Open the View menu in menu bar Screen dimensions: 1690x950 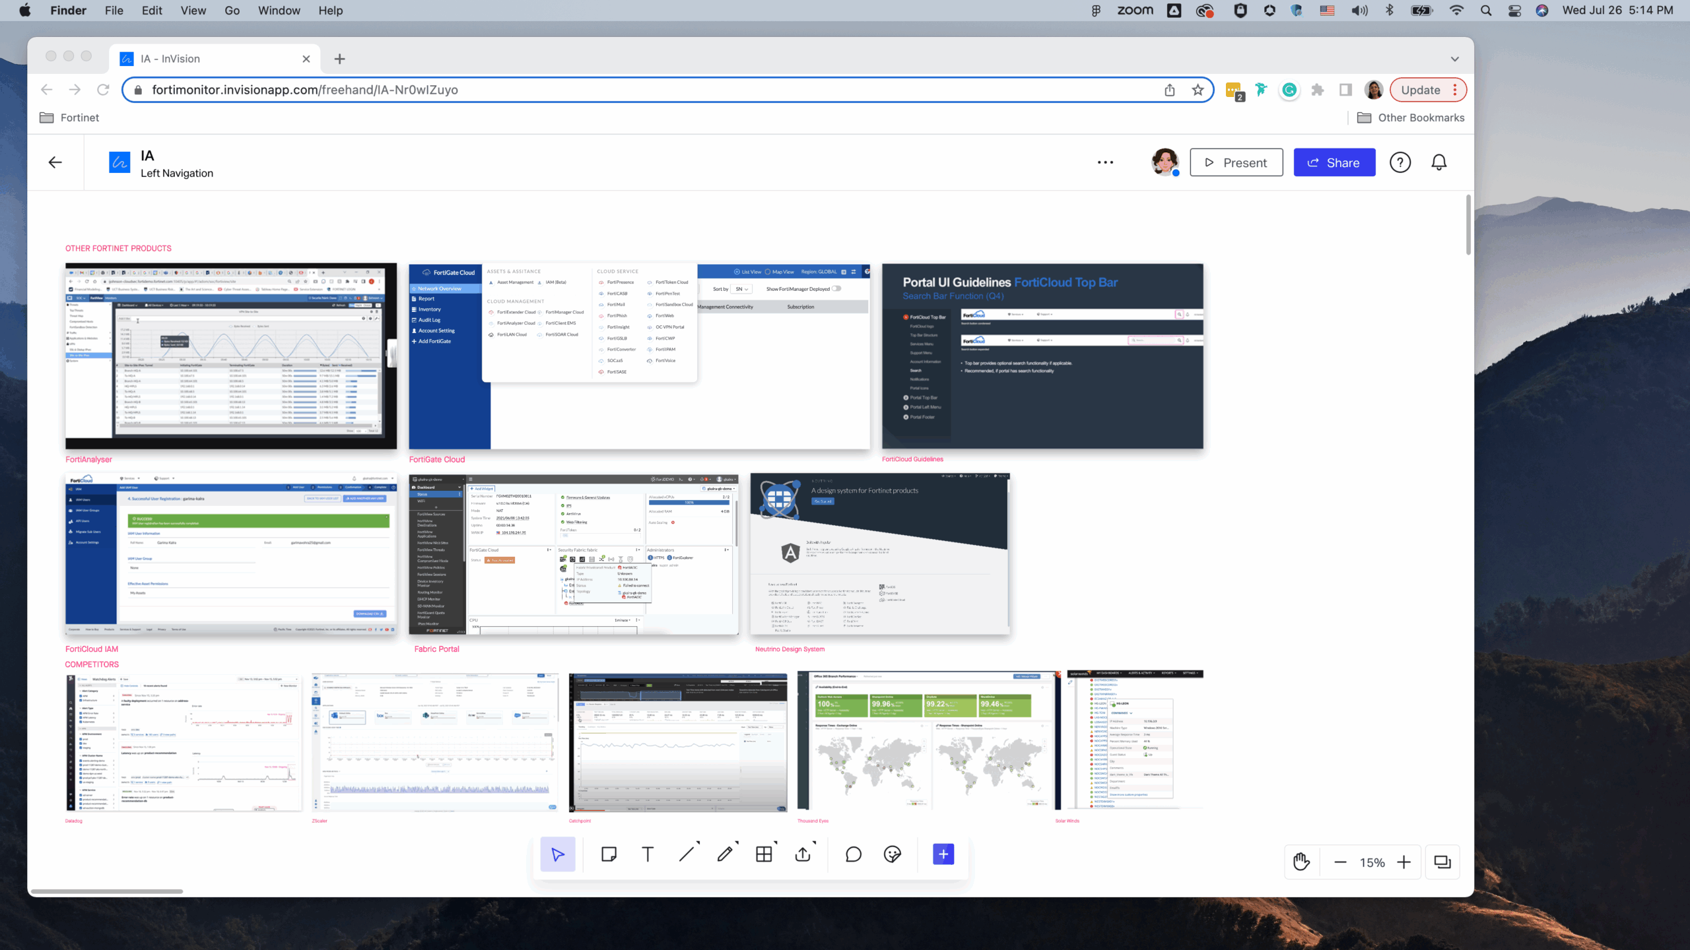point(193,11)
